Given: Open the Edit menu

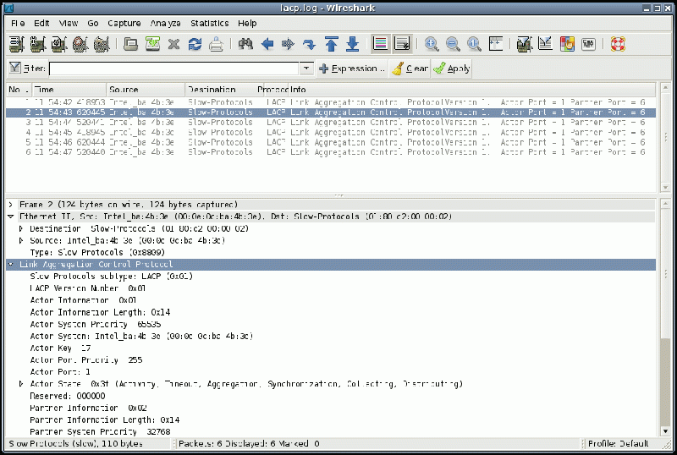Looking at the screenshot, I should tap(41, 24).
